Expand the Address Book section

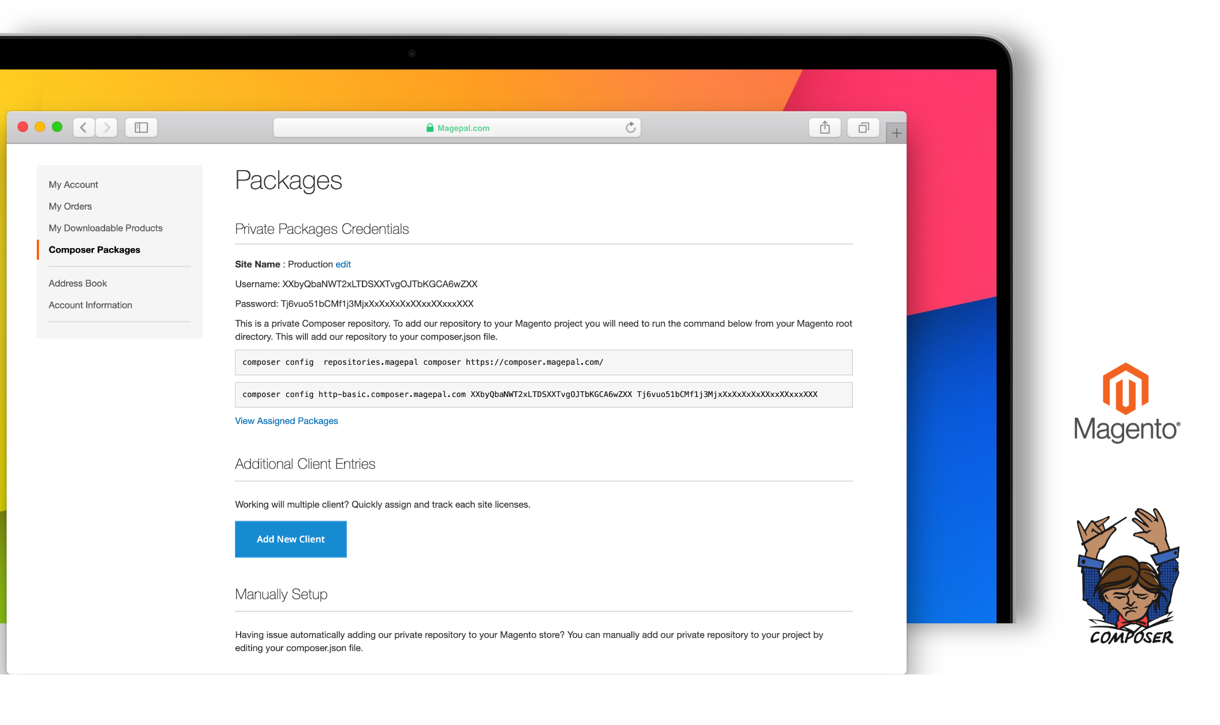click(77, 283)
